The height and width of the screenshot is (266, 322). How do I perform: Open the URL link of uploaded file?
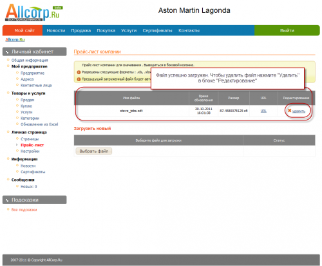[x=263, y=111]
